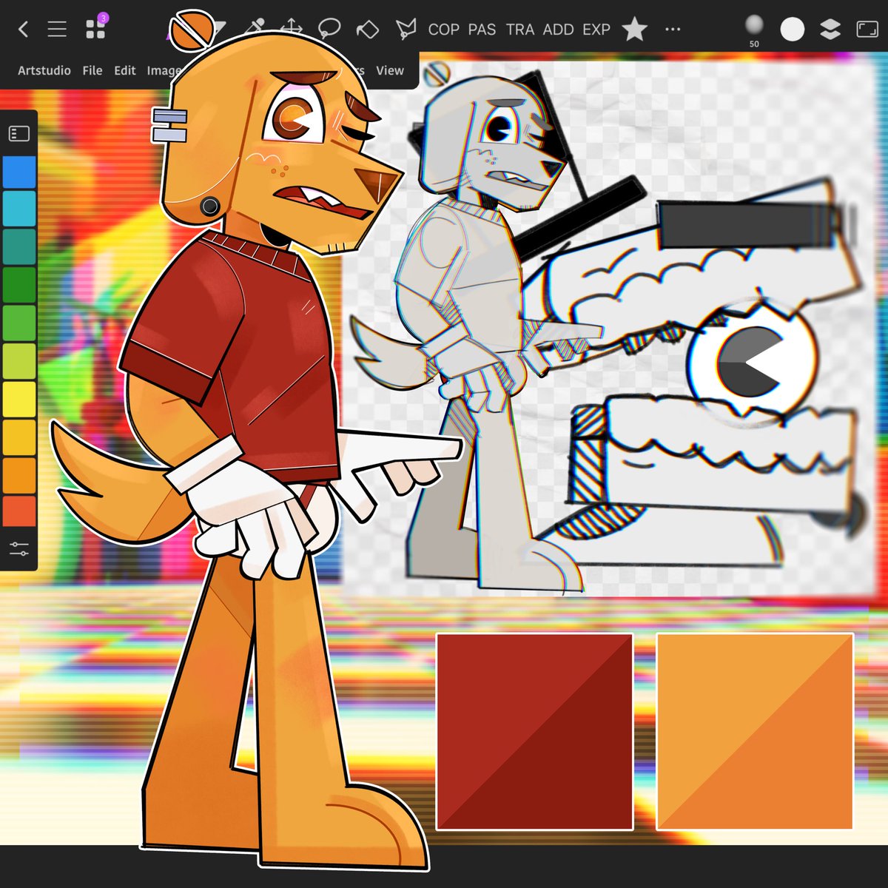Toggle the swatches panel layout icon
The image size is (888, 888).
click(x=19, y=133)
